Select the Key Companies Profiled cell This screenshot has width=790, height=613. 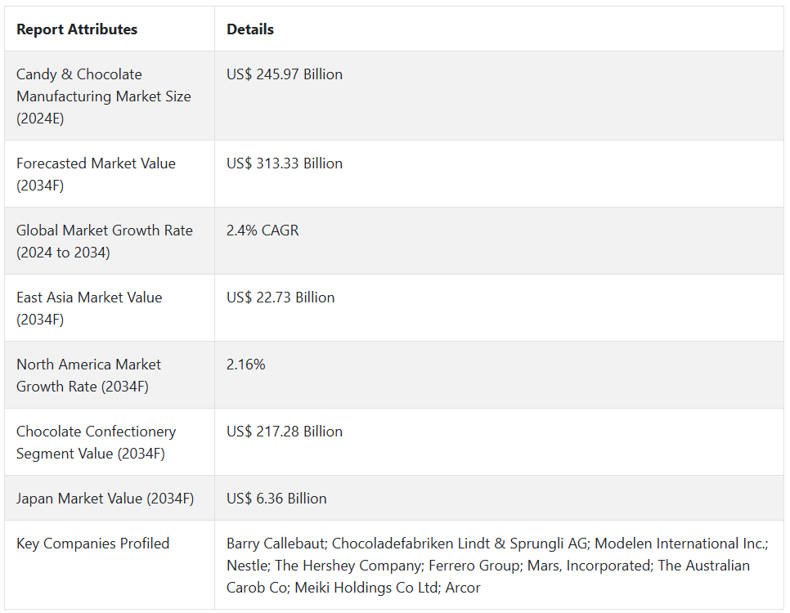[x=92, y=544]
